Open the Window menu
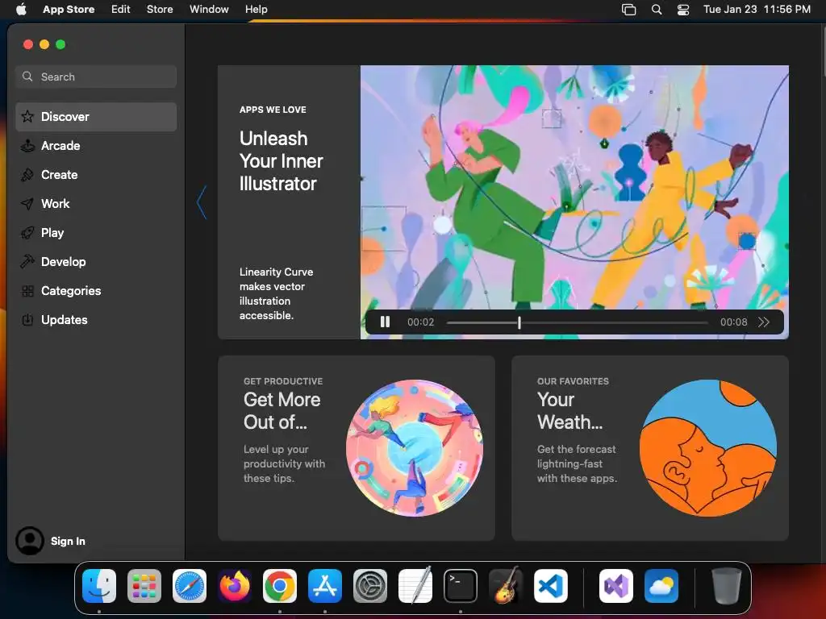 tap(209, 10)
